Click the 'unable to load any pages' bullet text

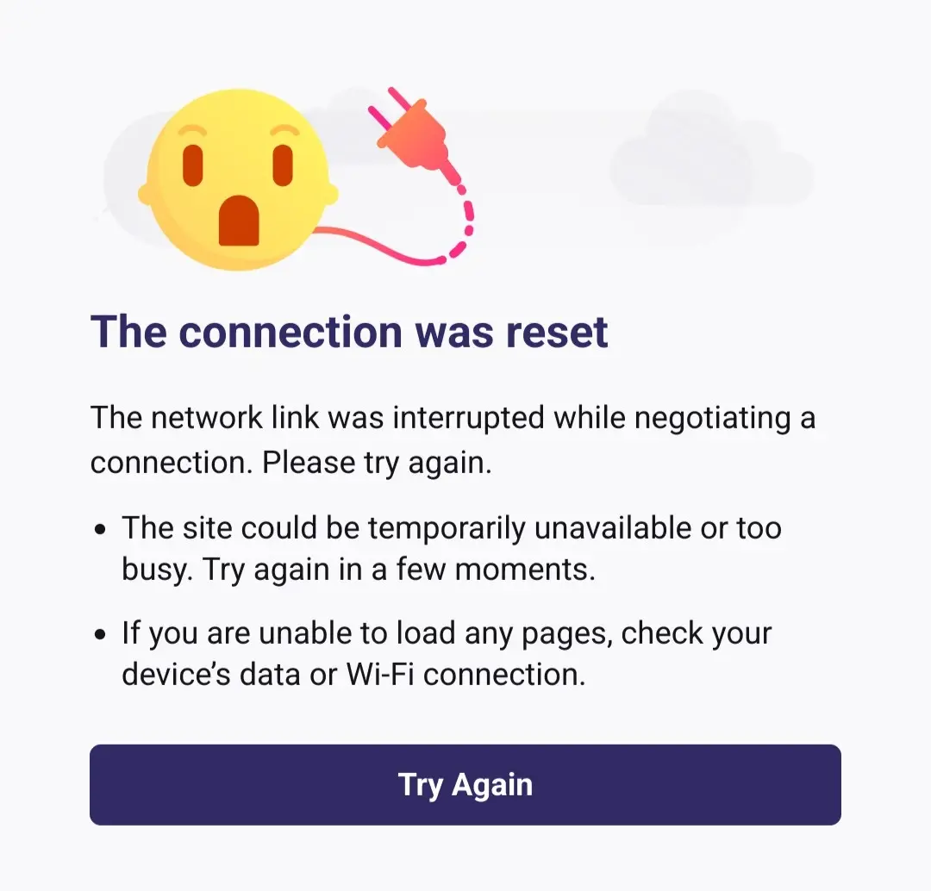tap(447, 653)
